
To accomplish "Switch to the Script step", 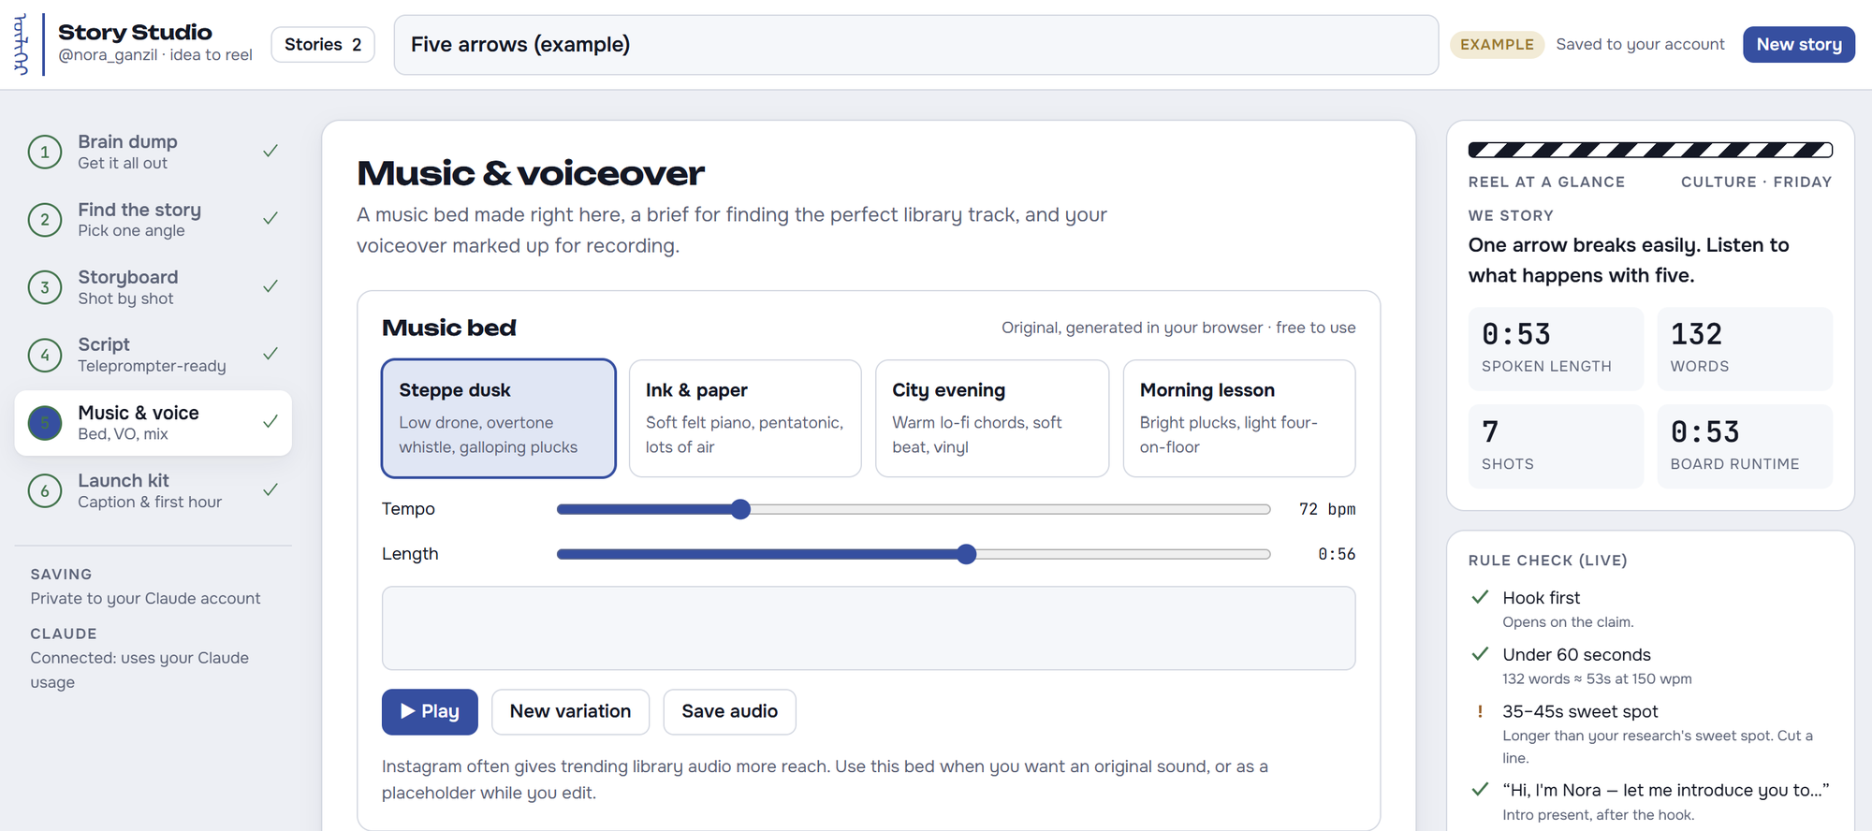I will (154, 355).
